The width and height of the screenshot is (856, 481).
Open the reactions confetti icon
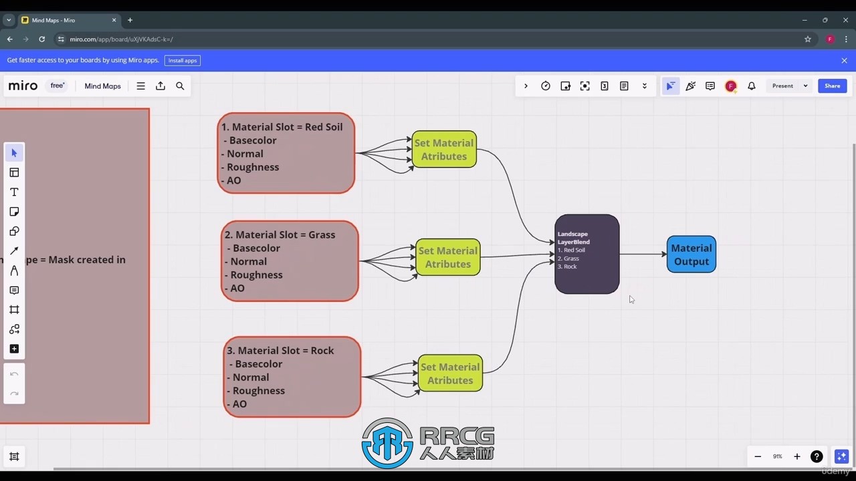[x=691, y=86]
